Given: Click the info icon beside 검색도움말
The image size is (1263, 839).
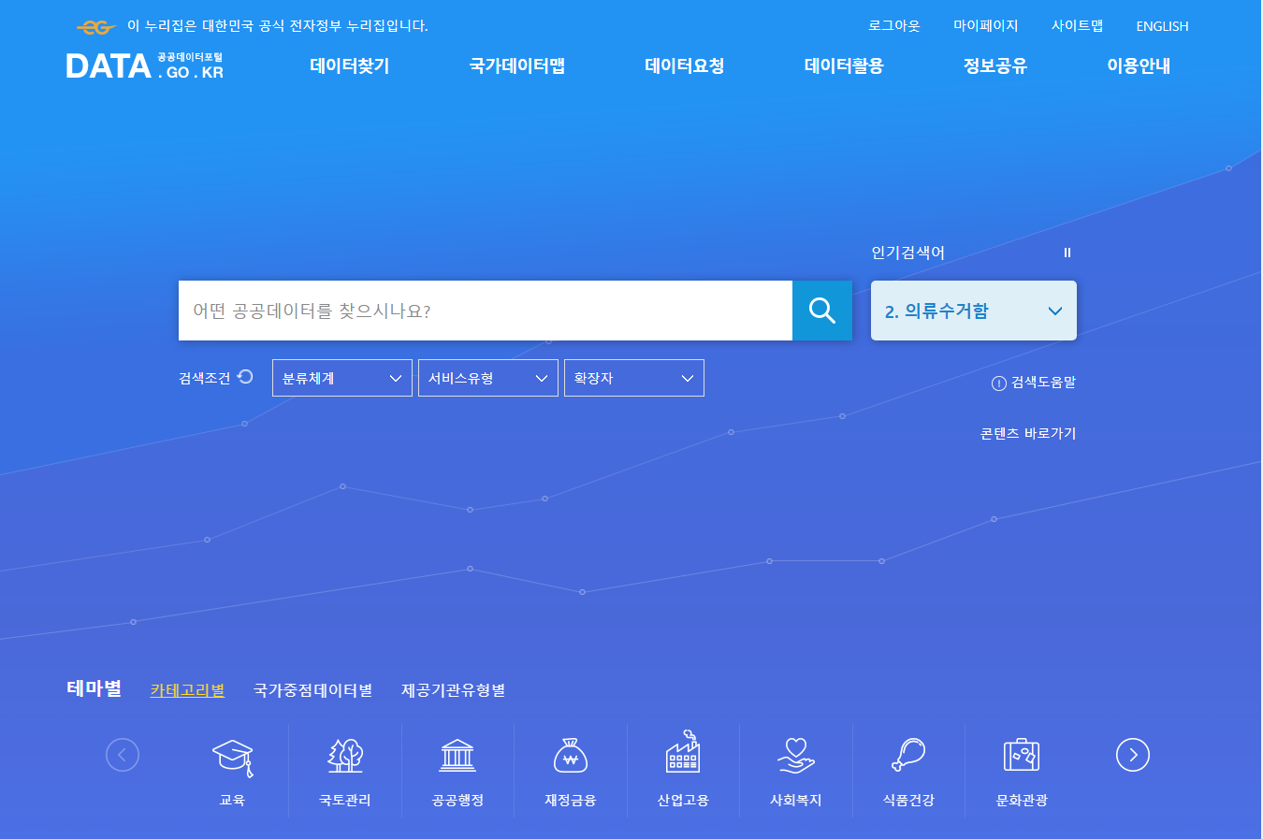Looking at the screenshot, I should click(998, 383).
